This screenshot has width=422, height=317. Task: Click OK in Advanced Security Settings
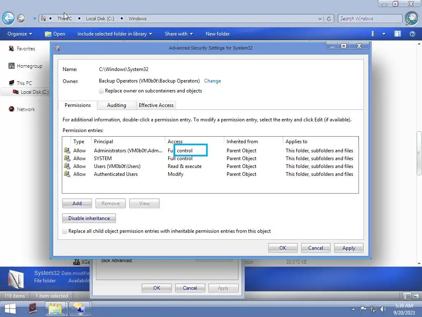click(x=283, y=248)
